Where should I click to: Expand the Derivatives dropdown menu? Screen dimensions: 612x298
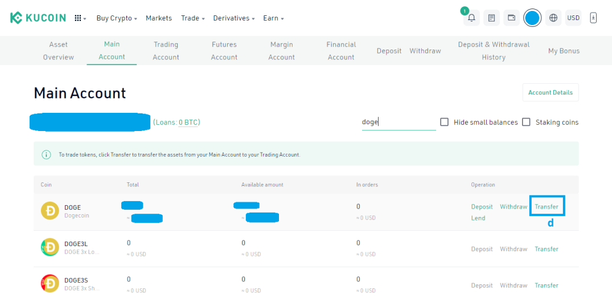[234, 18]
